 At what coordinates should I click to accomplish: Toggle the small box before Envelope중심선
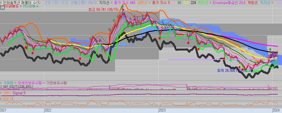point(210,3)
